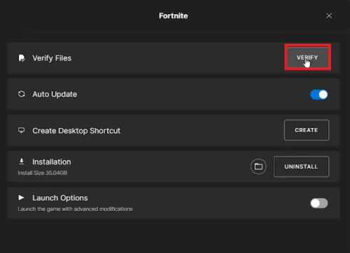Image resolution: width=350 pixels, height=253 pixels.
Task: Click the desktop shortcut monitor icon
Action: (x=22, y=130)
